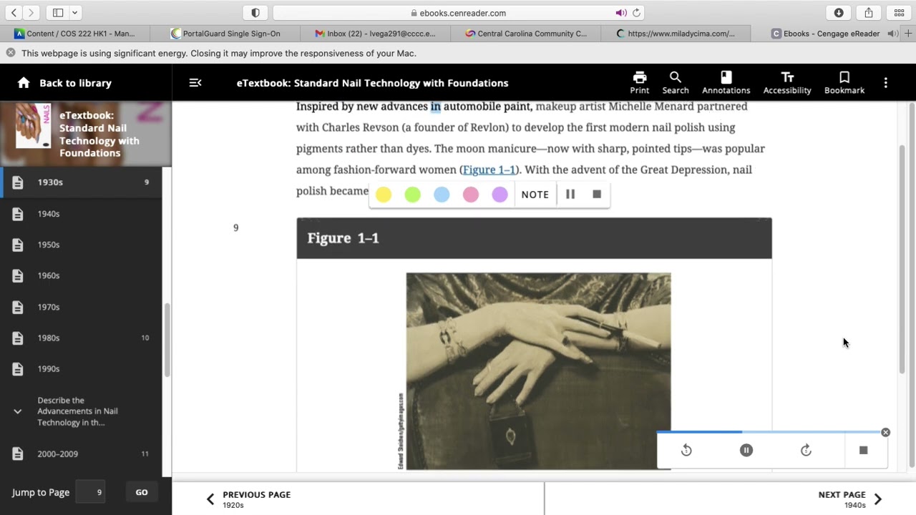Switch to PortalGuard Single Sign-On tab
Screen dimensions: 916x515
[225, 34]
